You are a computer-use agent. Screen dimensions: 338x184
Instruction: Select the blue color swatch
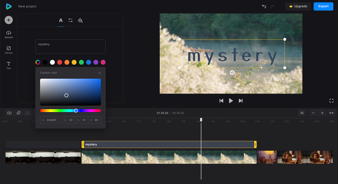pos(89,62)
